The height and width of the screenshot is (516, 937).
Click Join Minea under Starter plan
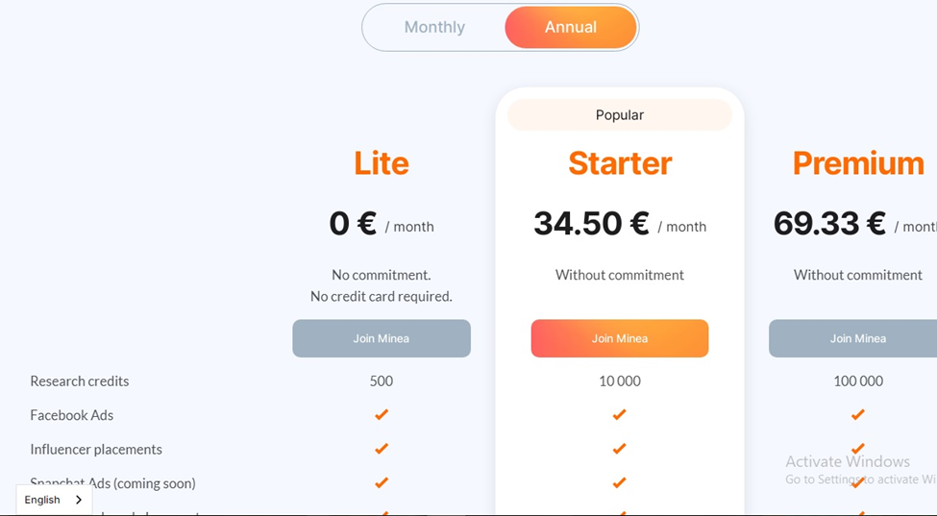click(x=620, y=338)
